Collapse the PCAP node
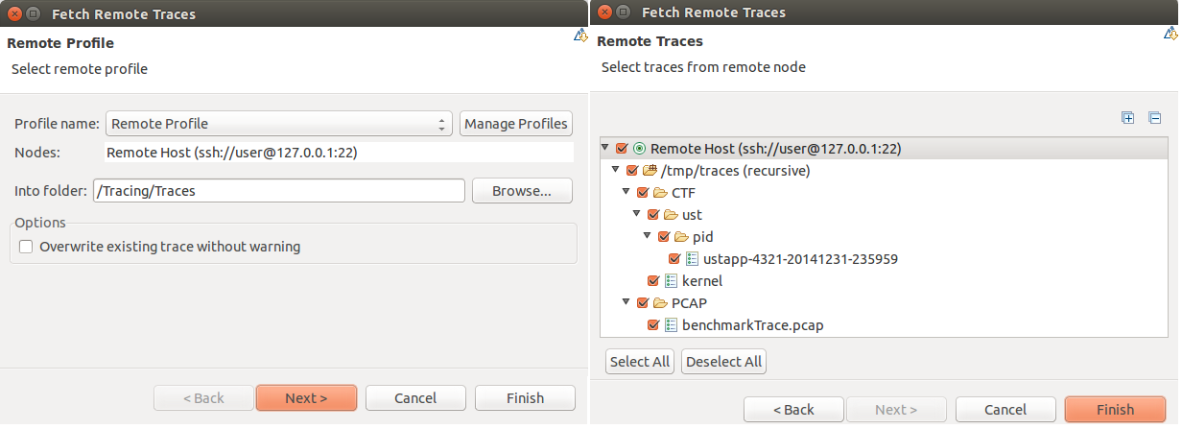Viewport: 1182px width, 429px height. point(626,303)
